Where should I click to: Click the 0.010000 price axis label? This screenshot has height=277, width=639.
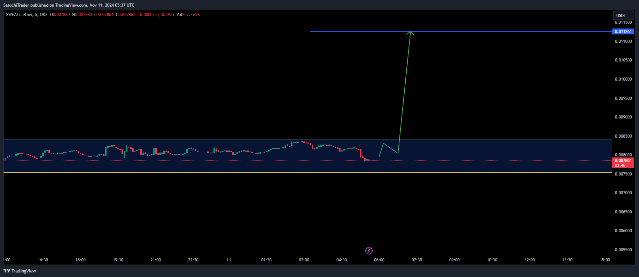pos(623,79)
